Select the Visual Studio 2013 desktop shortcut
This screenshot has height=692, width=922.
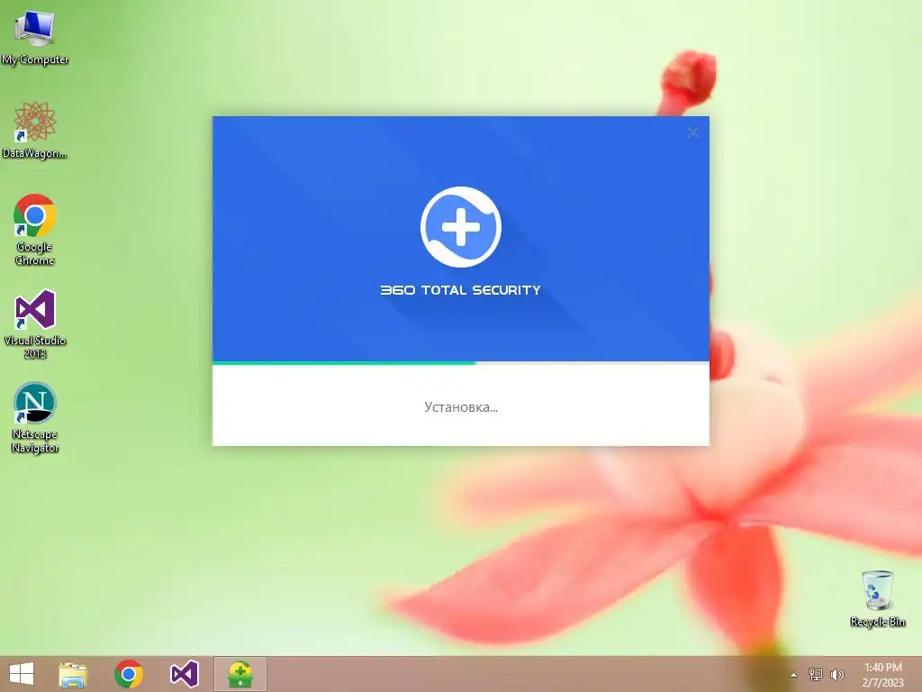tap(35, 323)
